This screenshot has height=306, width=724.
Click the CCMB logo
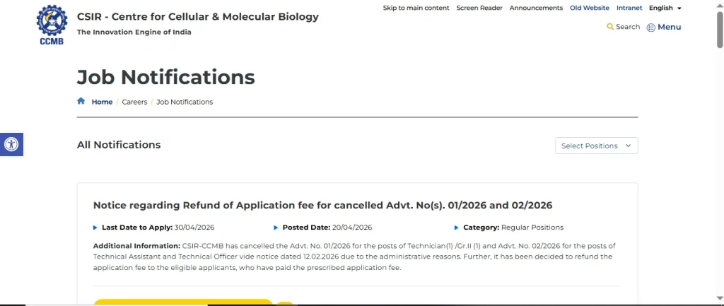point(53,24)
